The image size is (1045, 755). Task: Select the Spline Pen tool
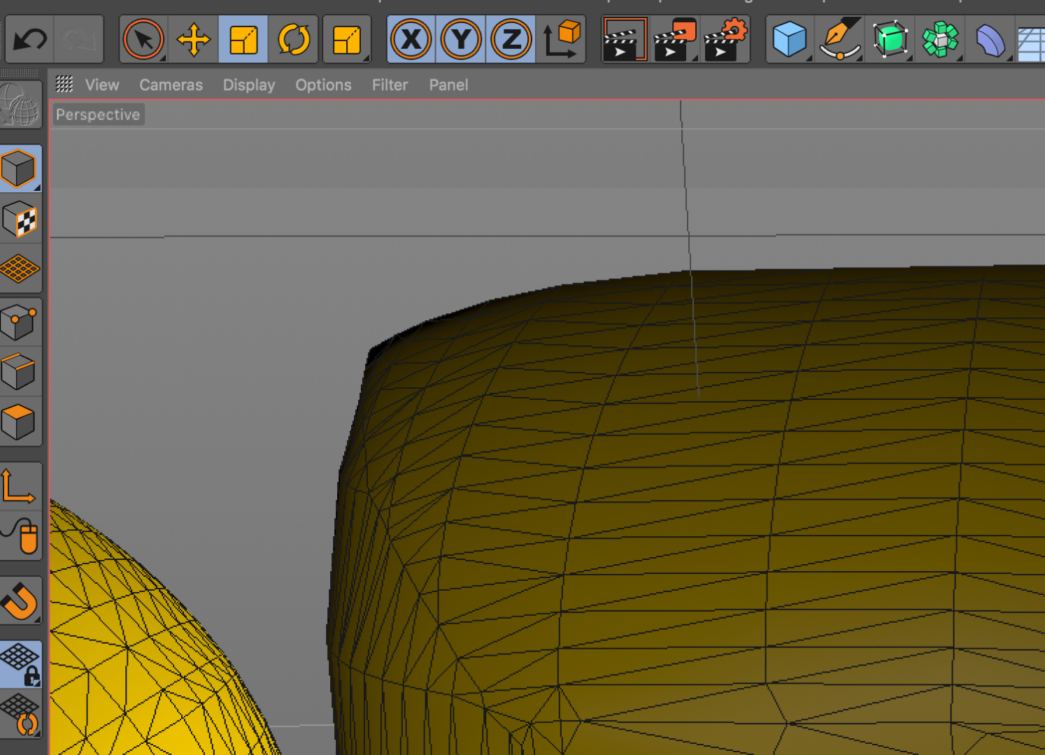click(840, 39)
